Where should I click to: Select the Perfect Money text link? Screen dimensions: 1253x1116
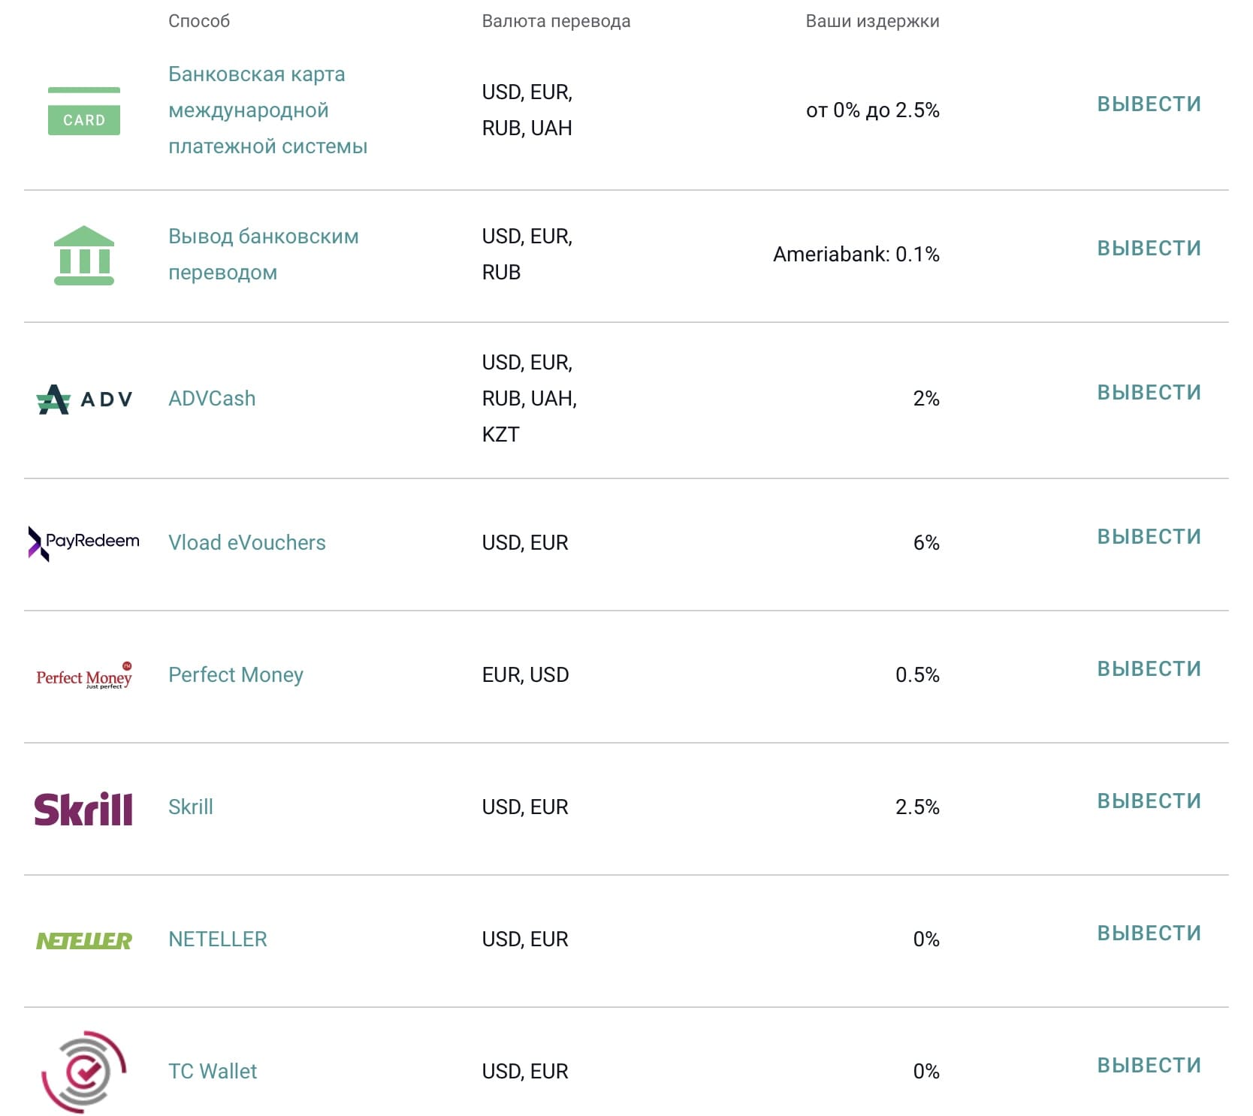point(236,675)
